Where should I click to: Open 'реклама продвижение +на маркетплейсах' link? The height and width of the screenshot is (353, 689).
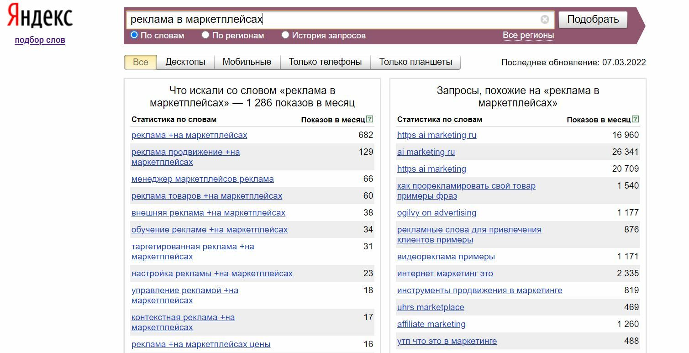(x=185, y=157)
